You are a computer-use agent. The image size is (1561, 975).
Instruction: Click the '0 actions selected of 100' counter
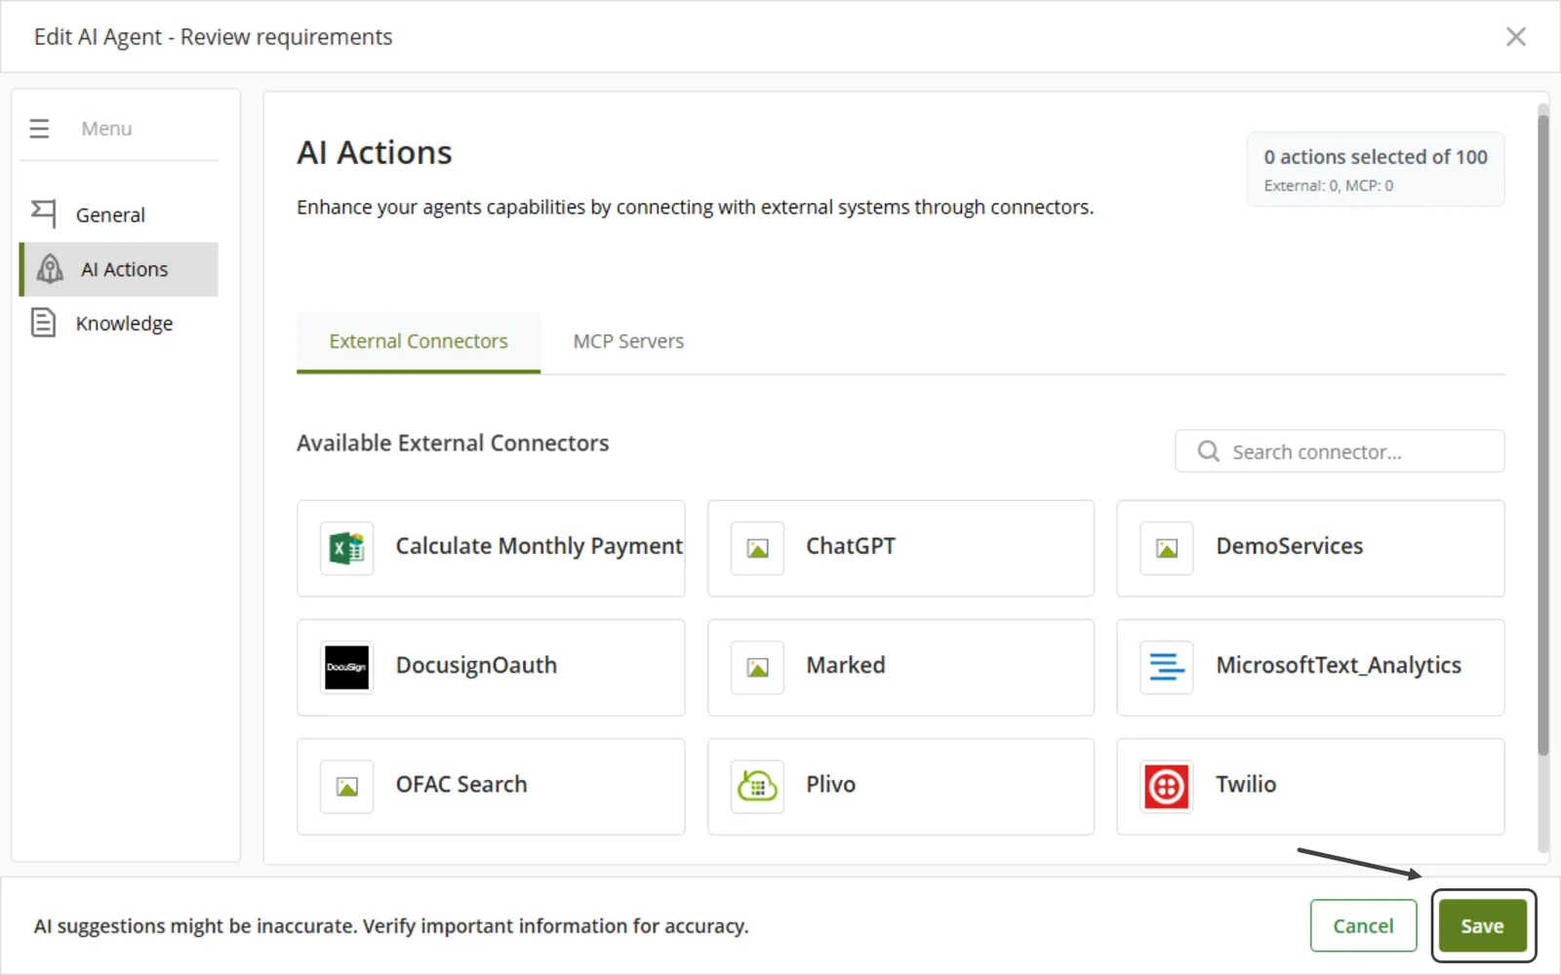coord(1376,157)
